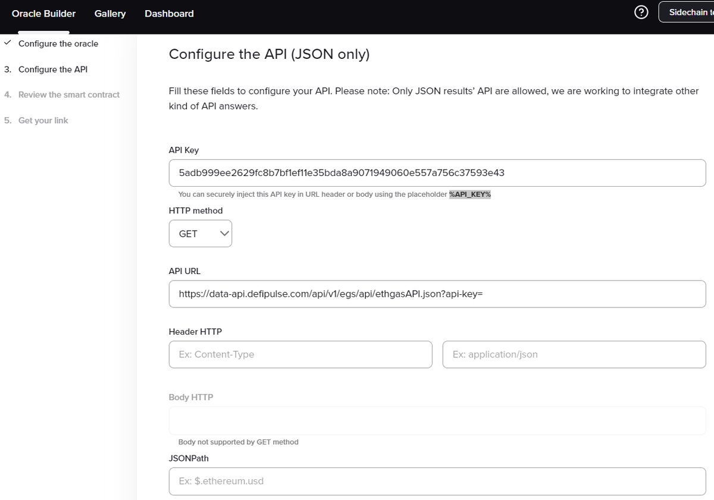Click the 'Header HTTP' label
Screen dimensions: 714x500
(195, 331)
